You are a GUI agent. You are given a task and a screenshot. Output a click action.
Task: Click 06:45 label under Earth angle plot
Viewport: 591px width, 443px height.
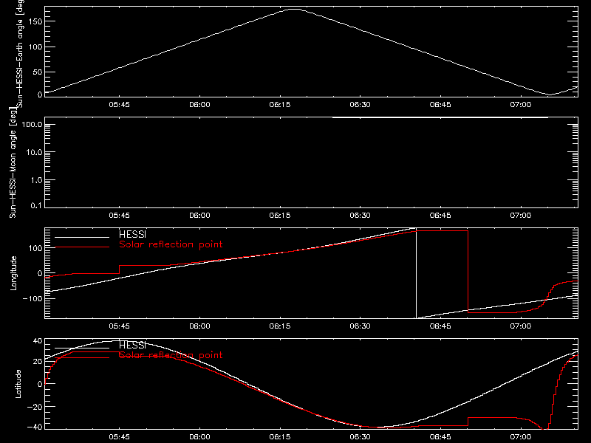(440, 105)
